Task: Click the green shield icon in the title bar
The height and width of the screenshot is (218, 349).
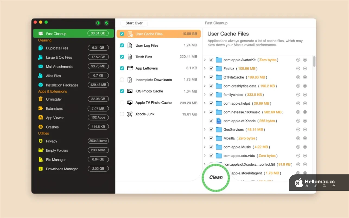Action: 107,23
